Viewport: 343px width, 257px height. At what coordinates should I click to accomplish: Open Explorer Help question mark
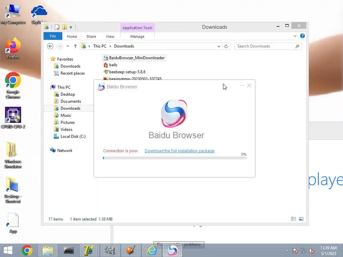tap(302, 36)
